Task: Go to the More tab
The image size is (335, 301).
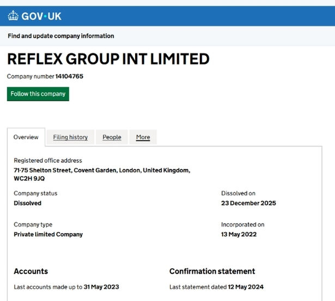Action: click(143, 137)
